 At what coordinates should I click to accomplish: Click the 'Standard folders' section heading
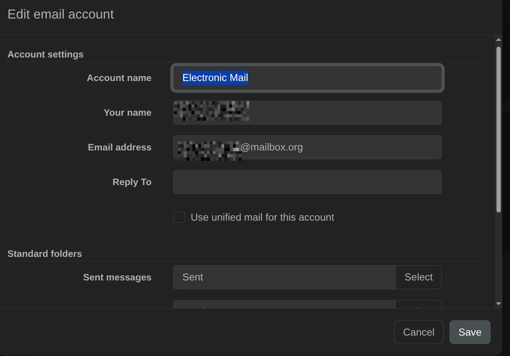tap(45, 254)
